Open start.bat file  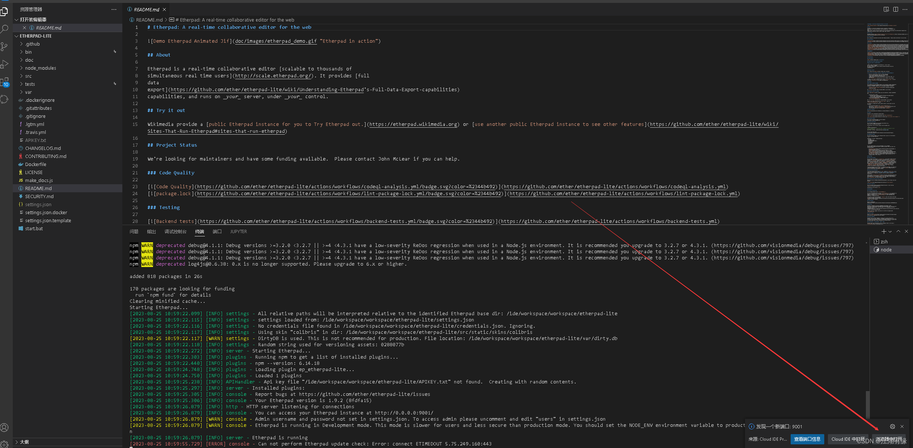68,228
